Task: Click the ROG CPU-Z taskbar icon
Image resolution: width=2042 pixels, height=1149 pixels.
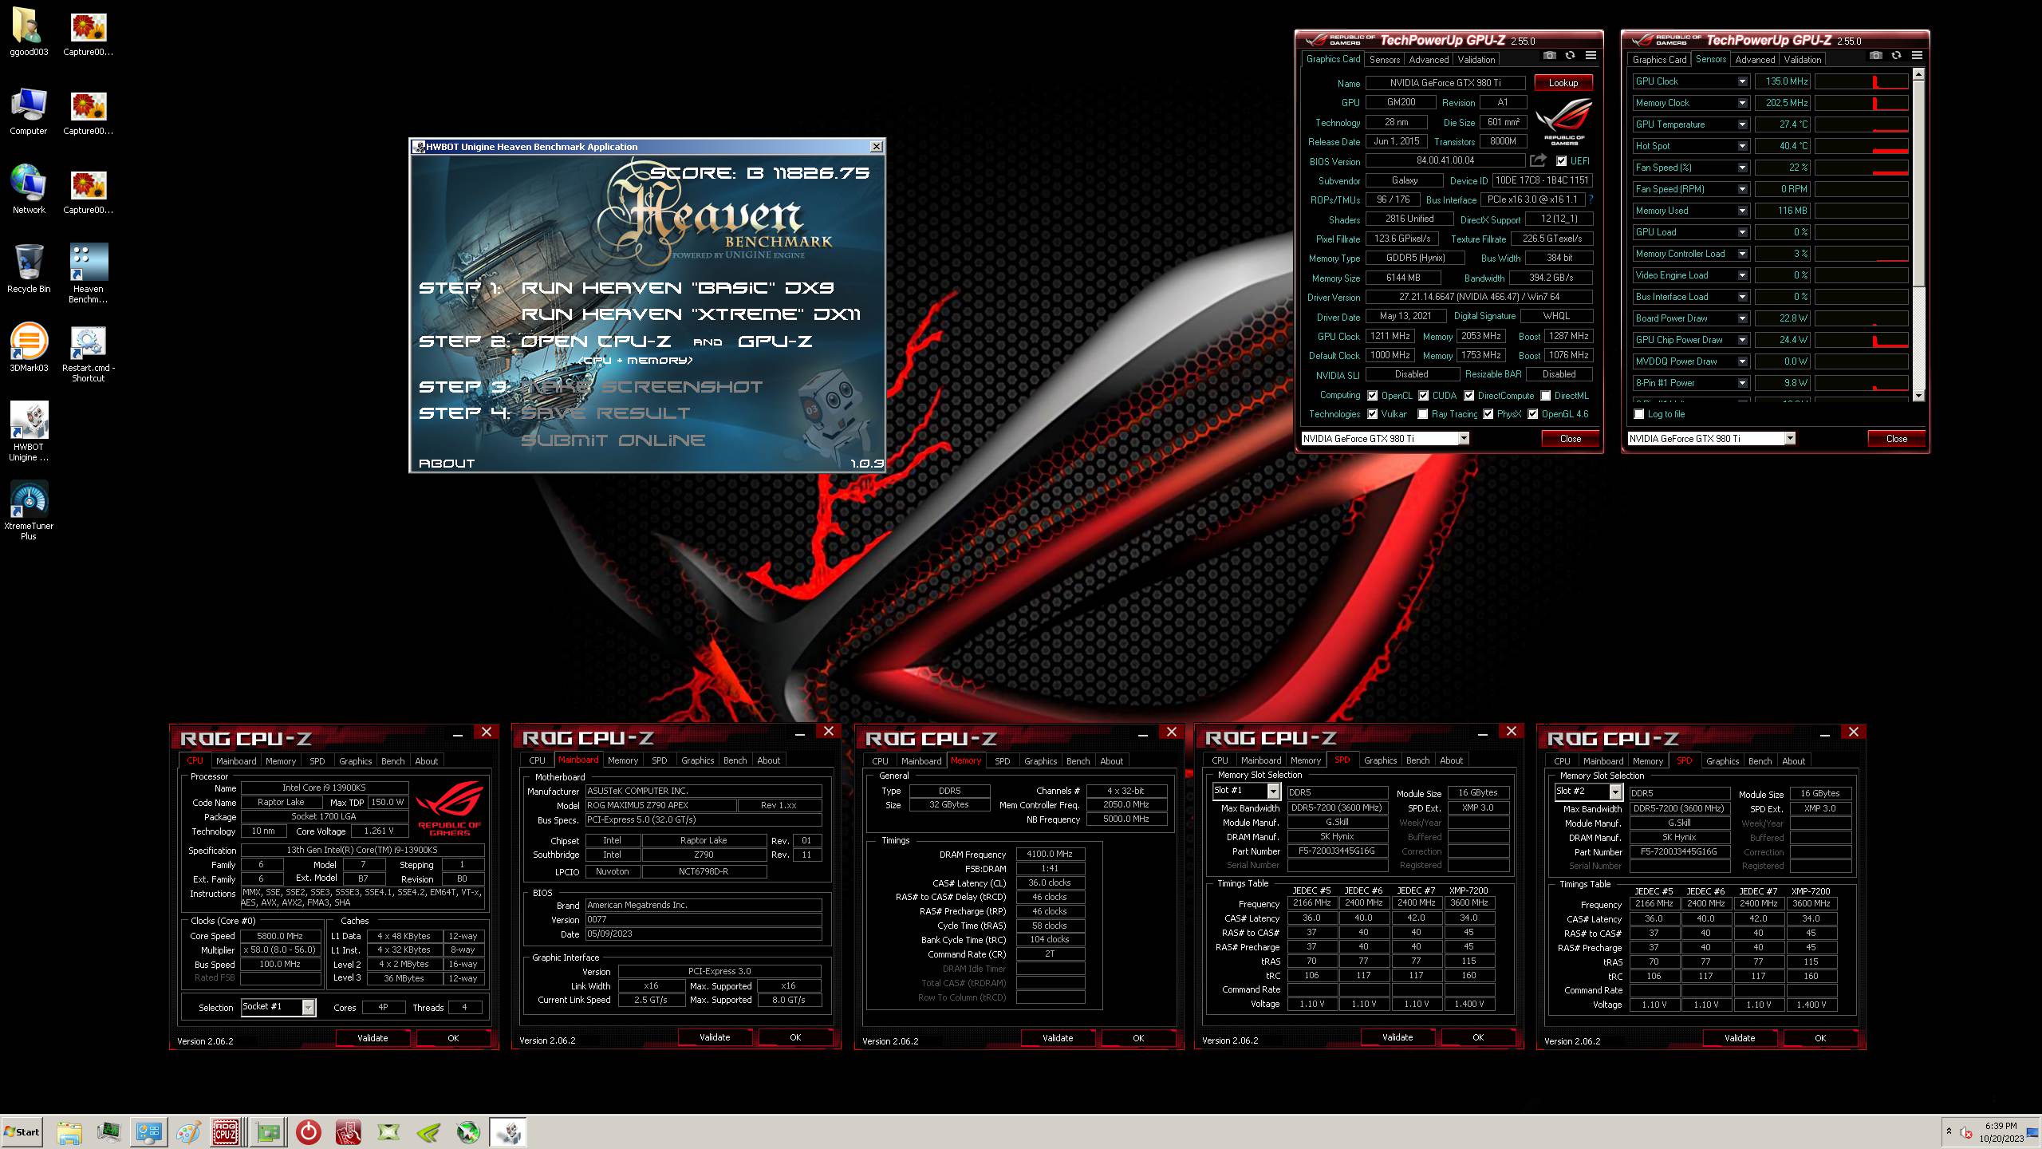Action: [226, 1132]
